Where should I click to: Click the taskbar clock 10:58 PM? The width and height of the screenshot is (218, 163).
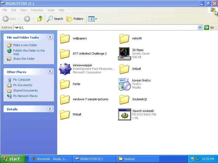tap(208, 159)
